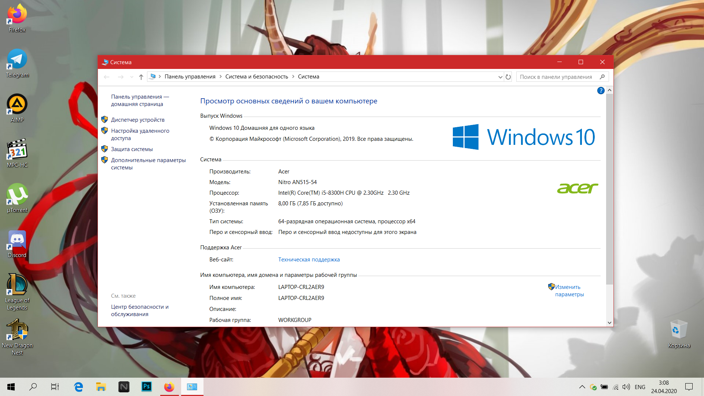Open Task View on the taskbar
The image size is (704, 396).
point(55,387)
